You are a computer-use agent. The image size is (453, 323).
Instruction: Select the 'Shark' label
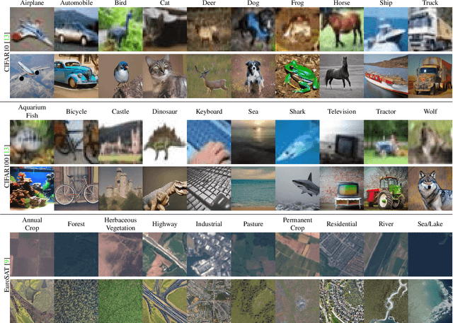point(297,112)
